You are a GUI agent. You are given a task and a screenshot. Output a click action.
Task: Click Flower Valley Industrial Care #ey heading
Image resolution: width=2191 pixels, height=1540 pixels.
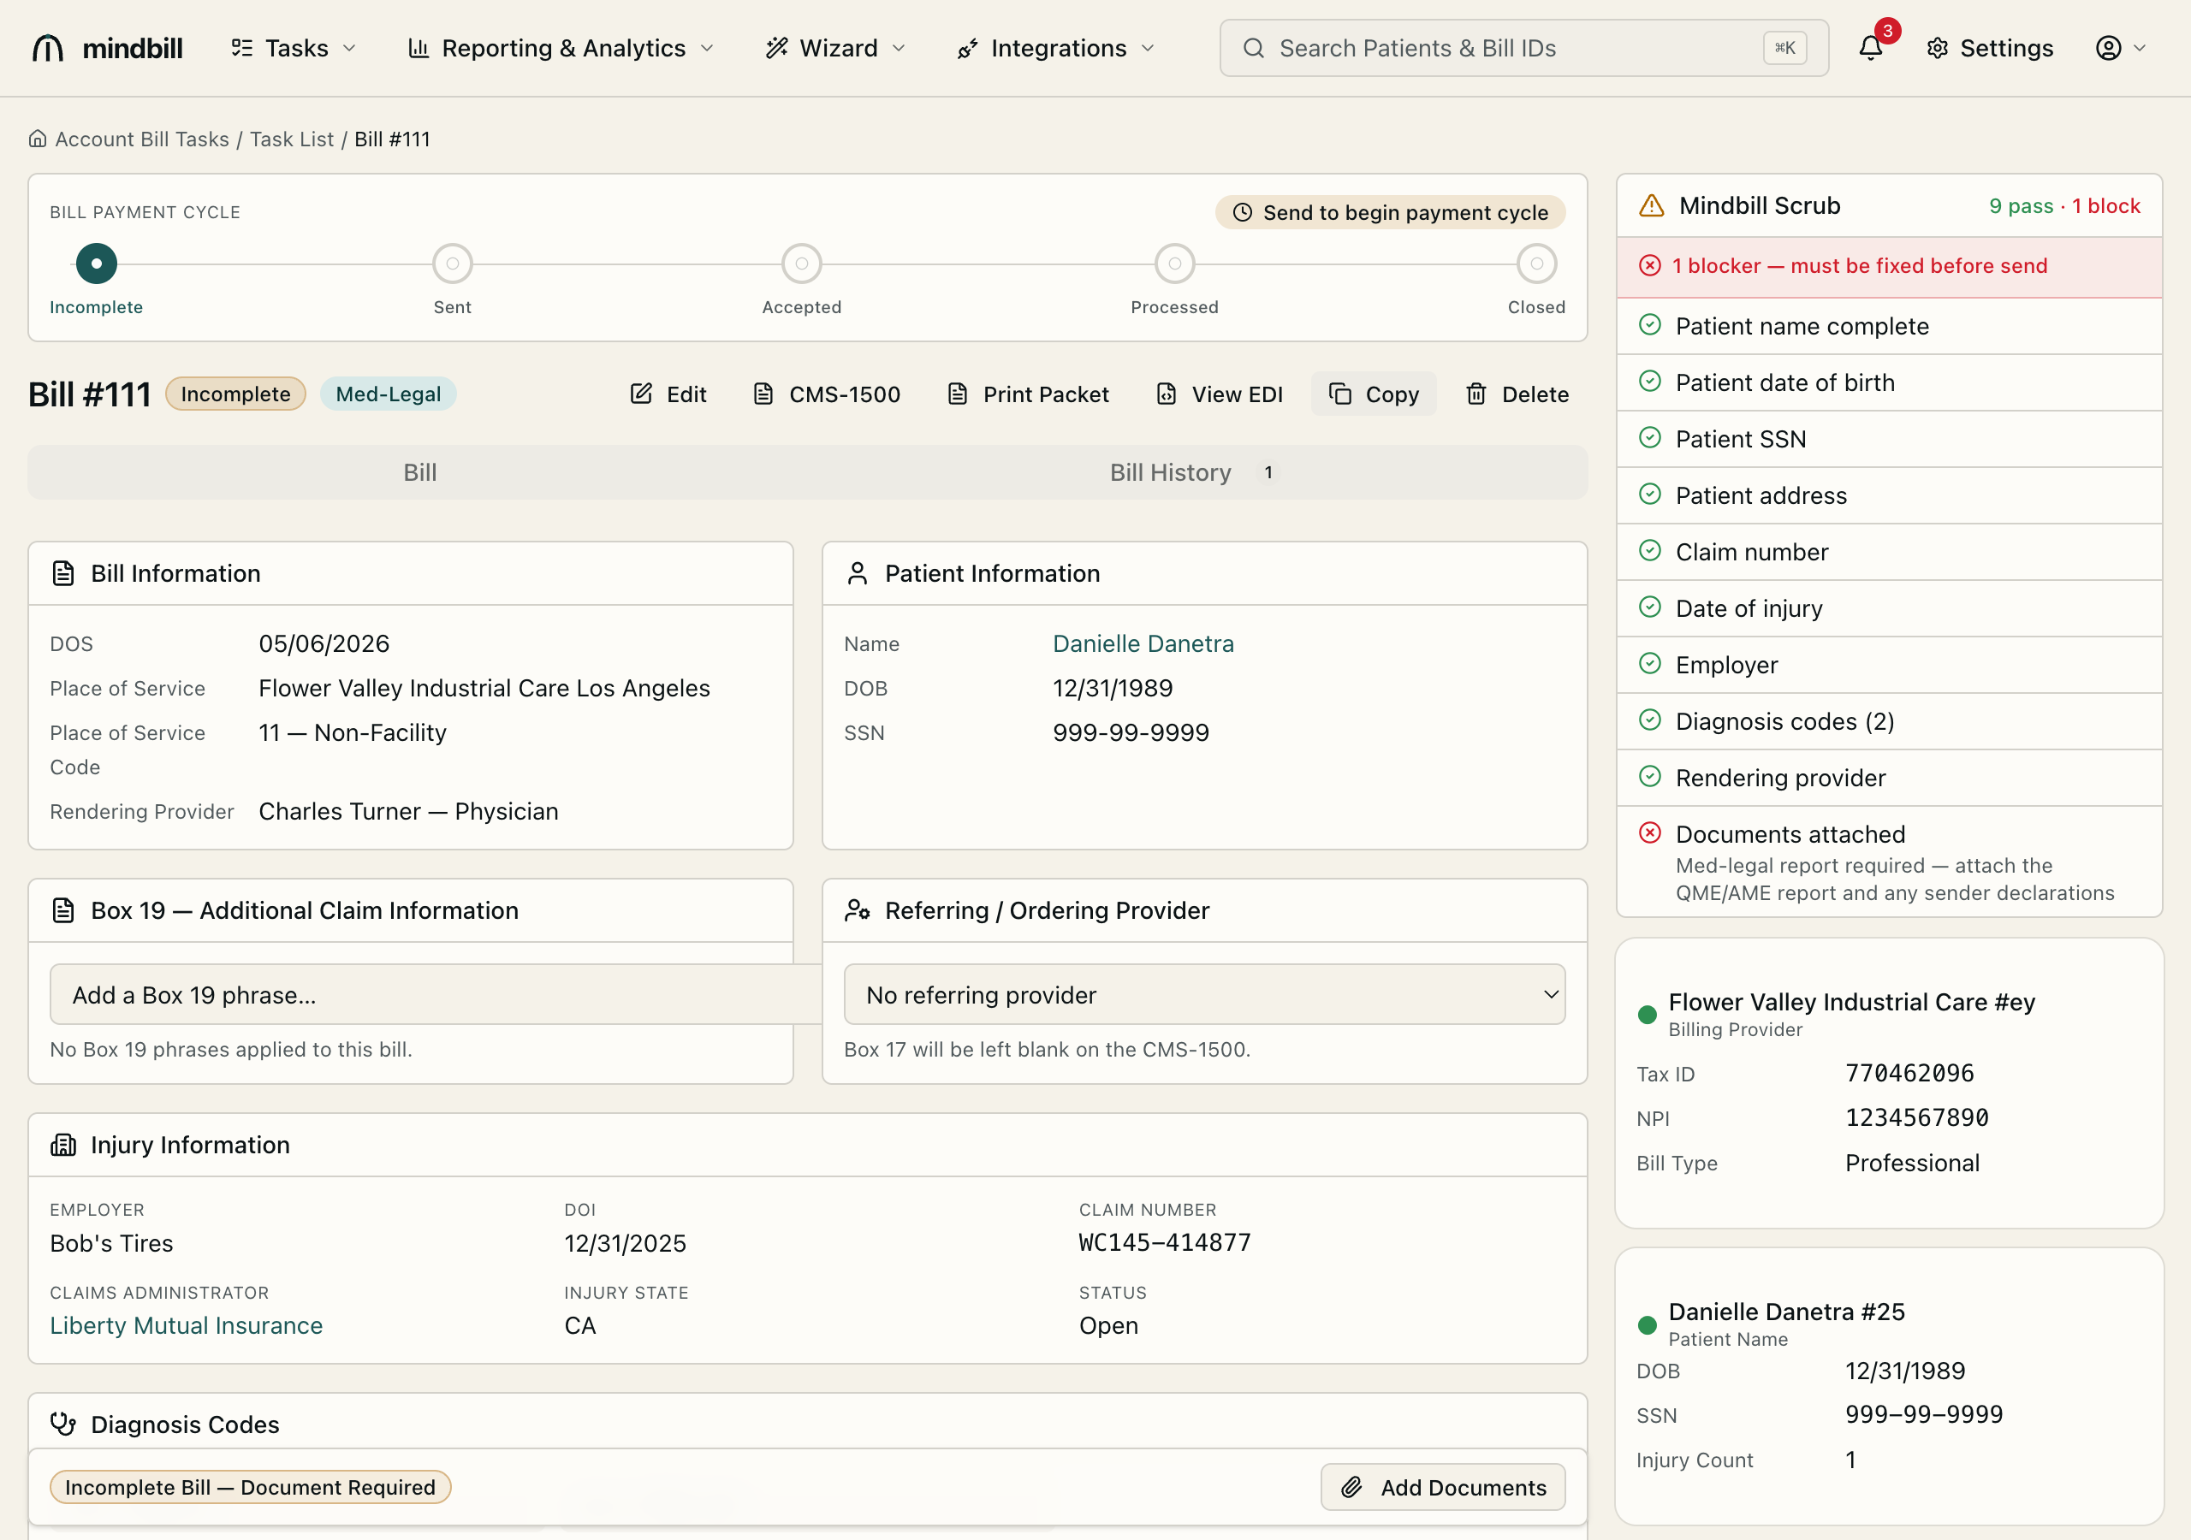click(1851, 1001)
